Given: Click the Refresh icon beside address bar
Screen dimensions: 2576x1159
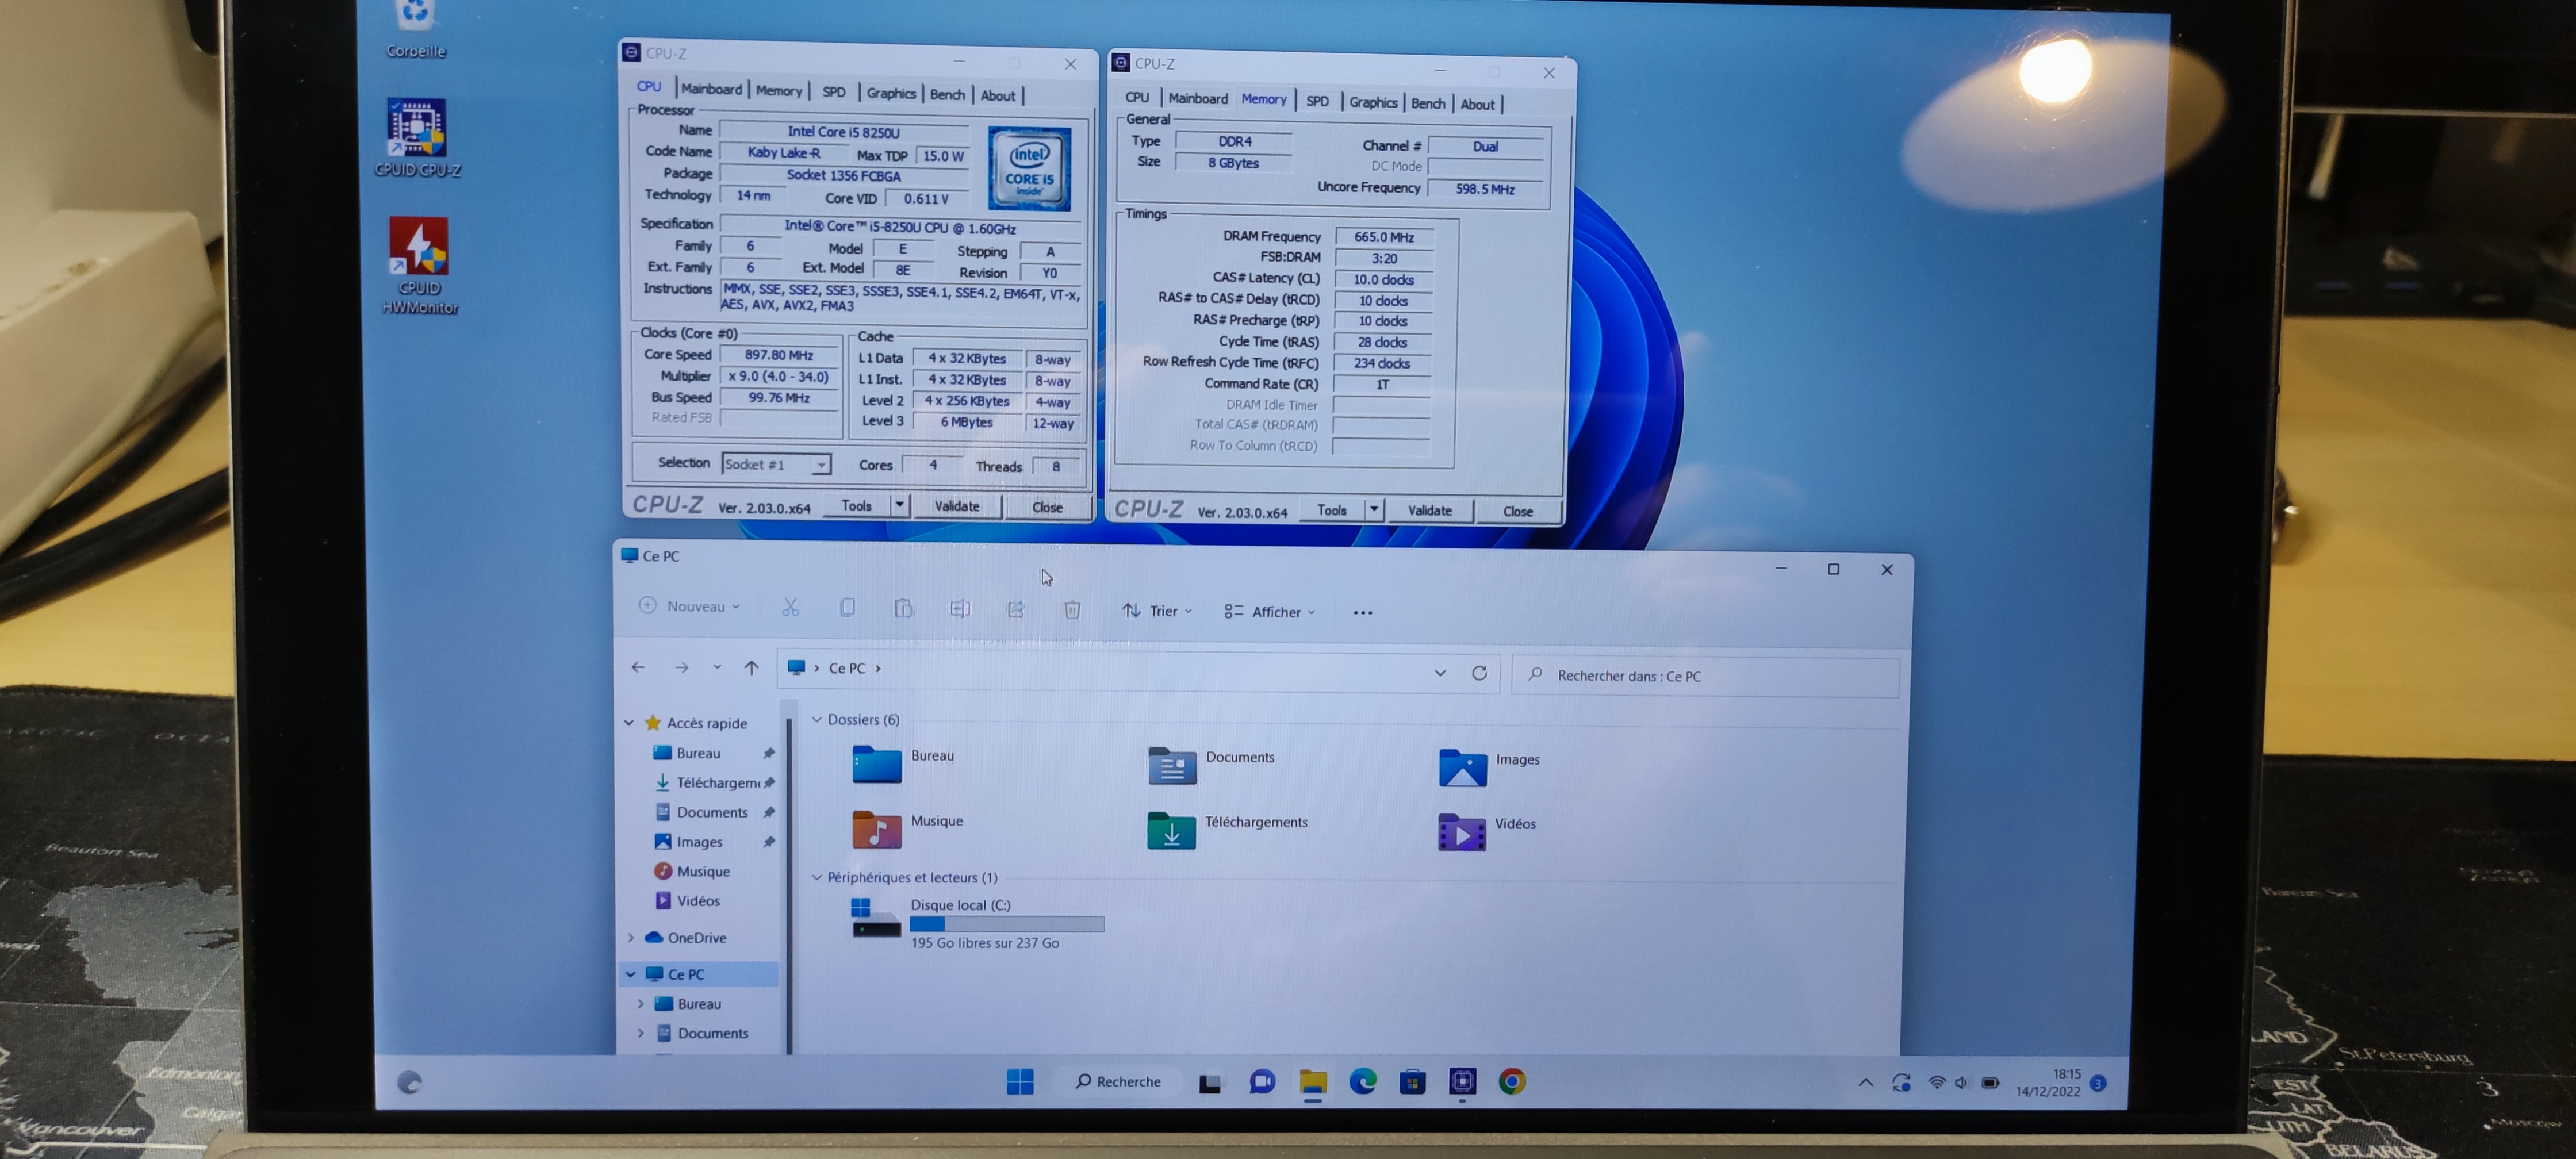Looking at the screenshot, I should click(x=1479, y=673).
